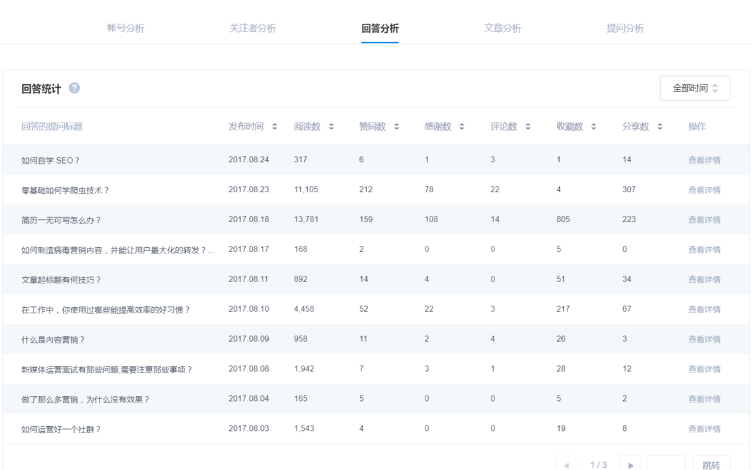The width and height of the screenshot is (752, 470).
Task: Click the question title 如何自学 SEO？
Action: 50,161
